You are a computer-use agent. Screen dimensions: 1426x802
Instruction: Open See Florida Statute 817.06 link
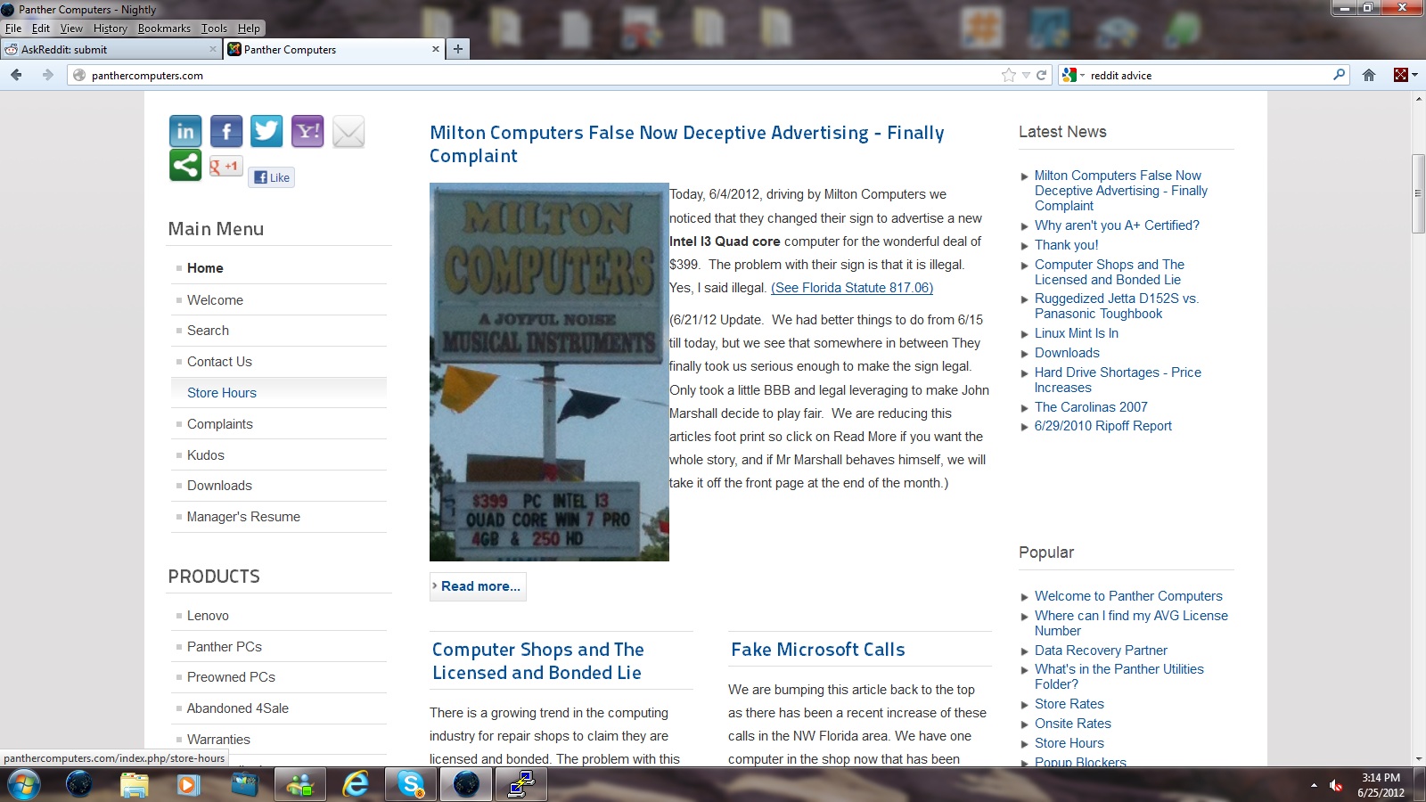click(852, 288)
